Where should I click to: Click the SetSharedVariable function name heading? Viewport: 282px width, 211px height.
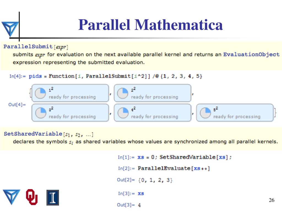(x=33, y=134)
